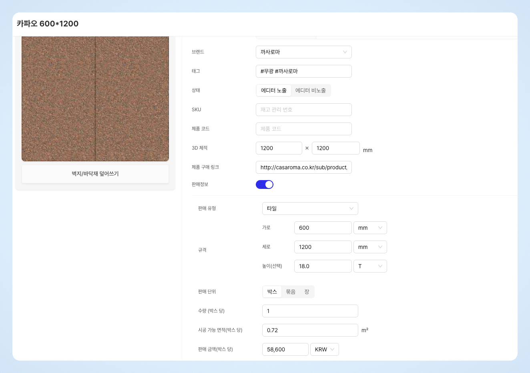
Task: Select 장 as 판매 단위
Action: (x=307, y=292)
